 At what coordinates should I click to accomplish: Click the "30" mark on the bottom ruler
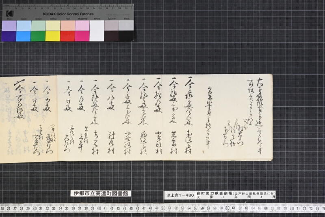pyautogui.click(x=35, y=208)
